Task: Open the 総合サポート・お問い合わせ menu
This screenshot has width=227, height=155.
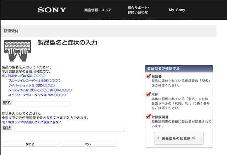Action: tap(138, 10)
